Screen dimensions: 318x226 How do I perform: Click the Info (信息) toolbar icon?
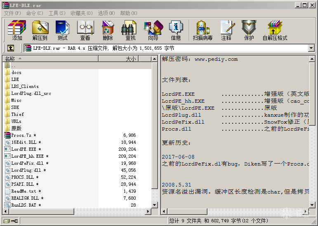[x=176, y=27]
